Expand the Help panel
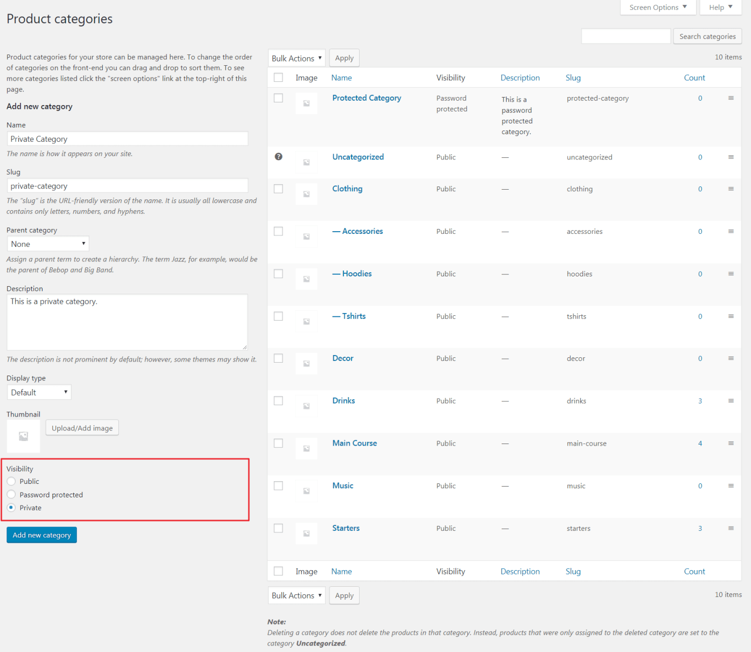The width and height of the screenshot is (751, 652). [x=720, y=7]
